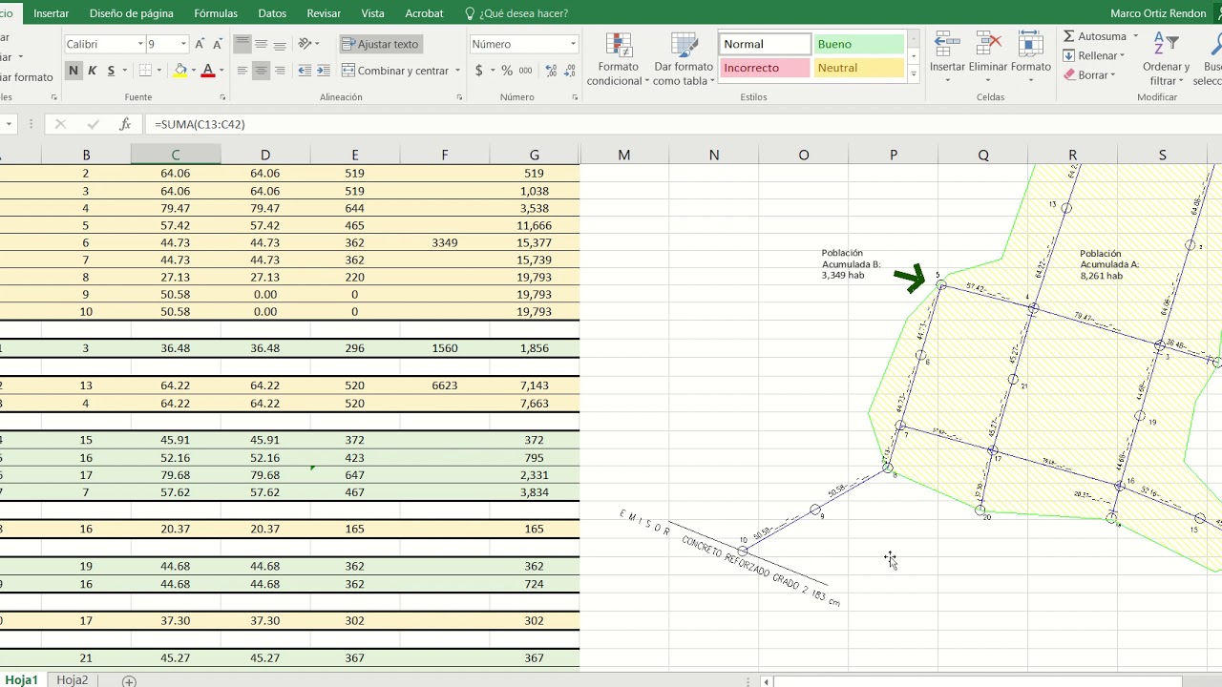Decrease font size with small A icon
1222x687 pixels.
coord(219,44)
